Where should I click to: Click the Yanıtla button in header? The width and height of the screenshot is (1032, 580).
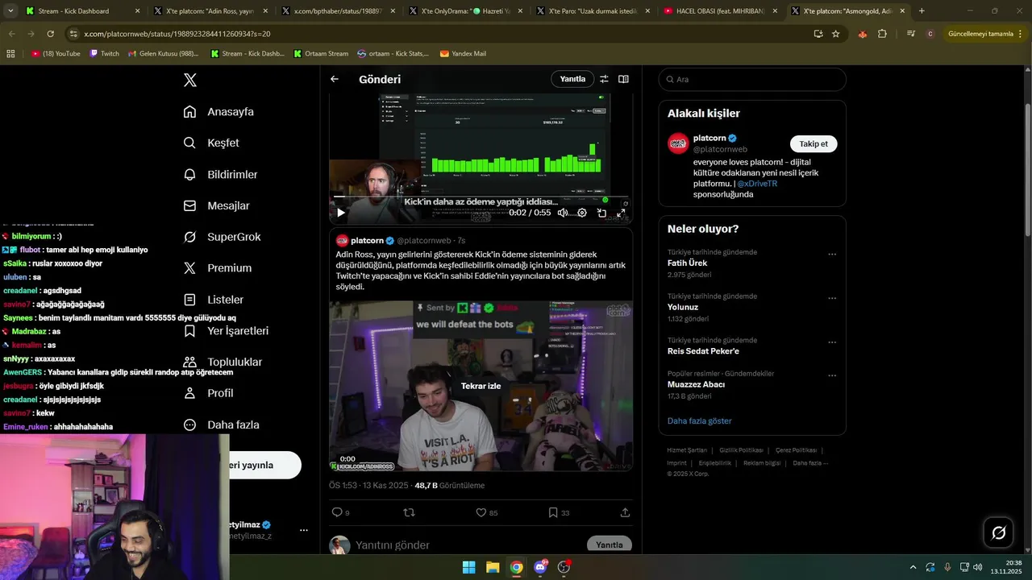click(x=572, y=79)
